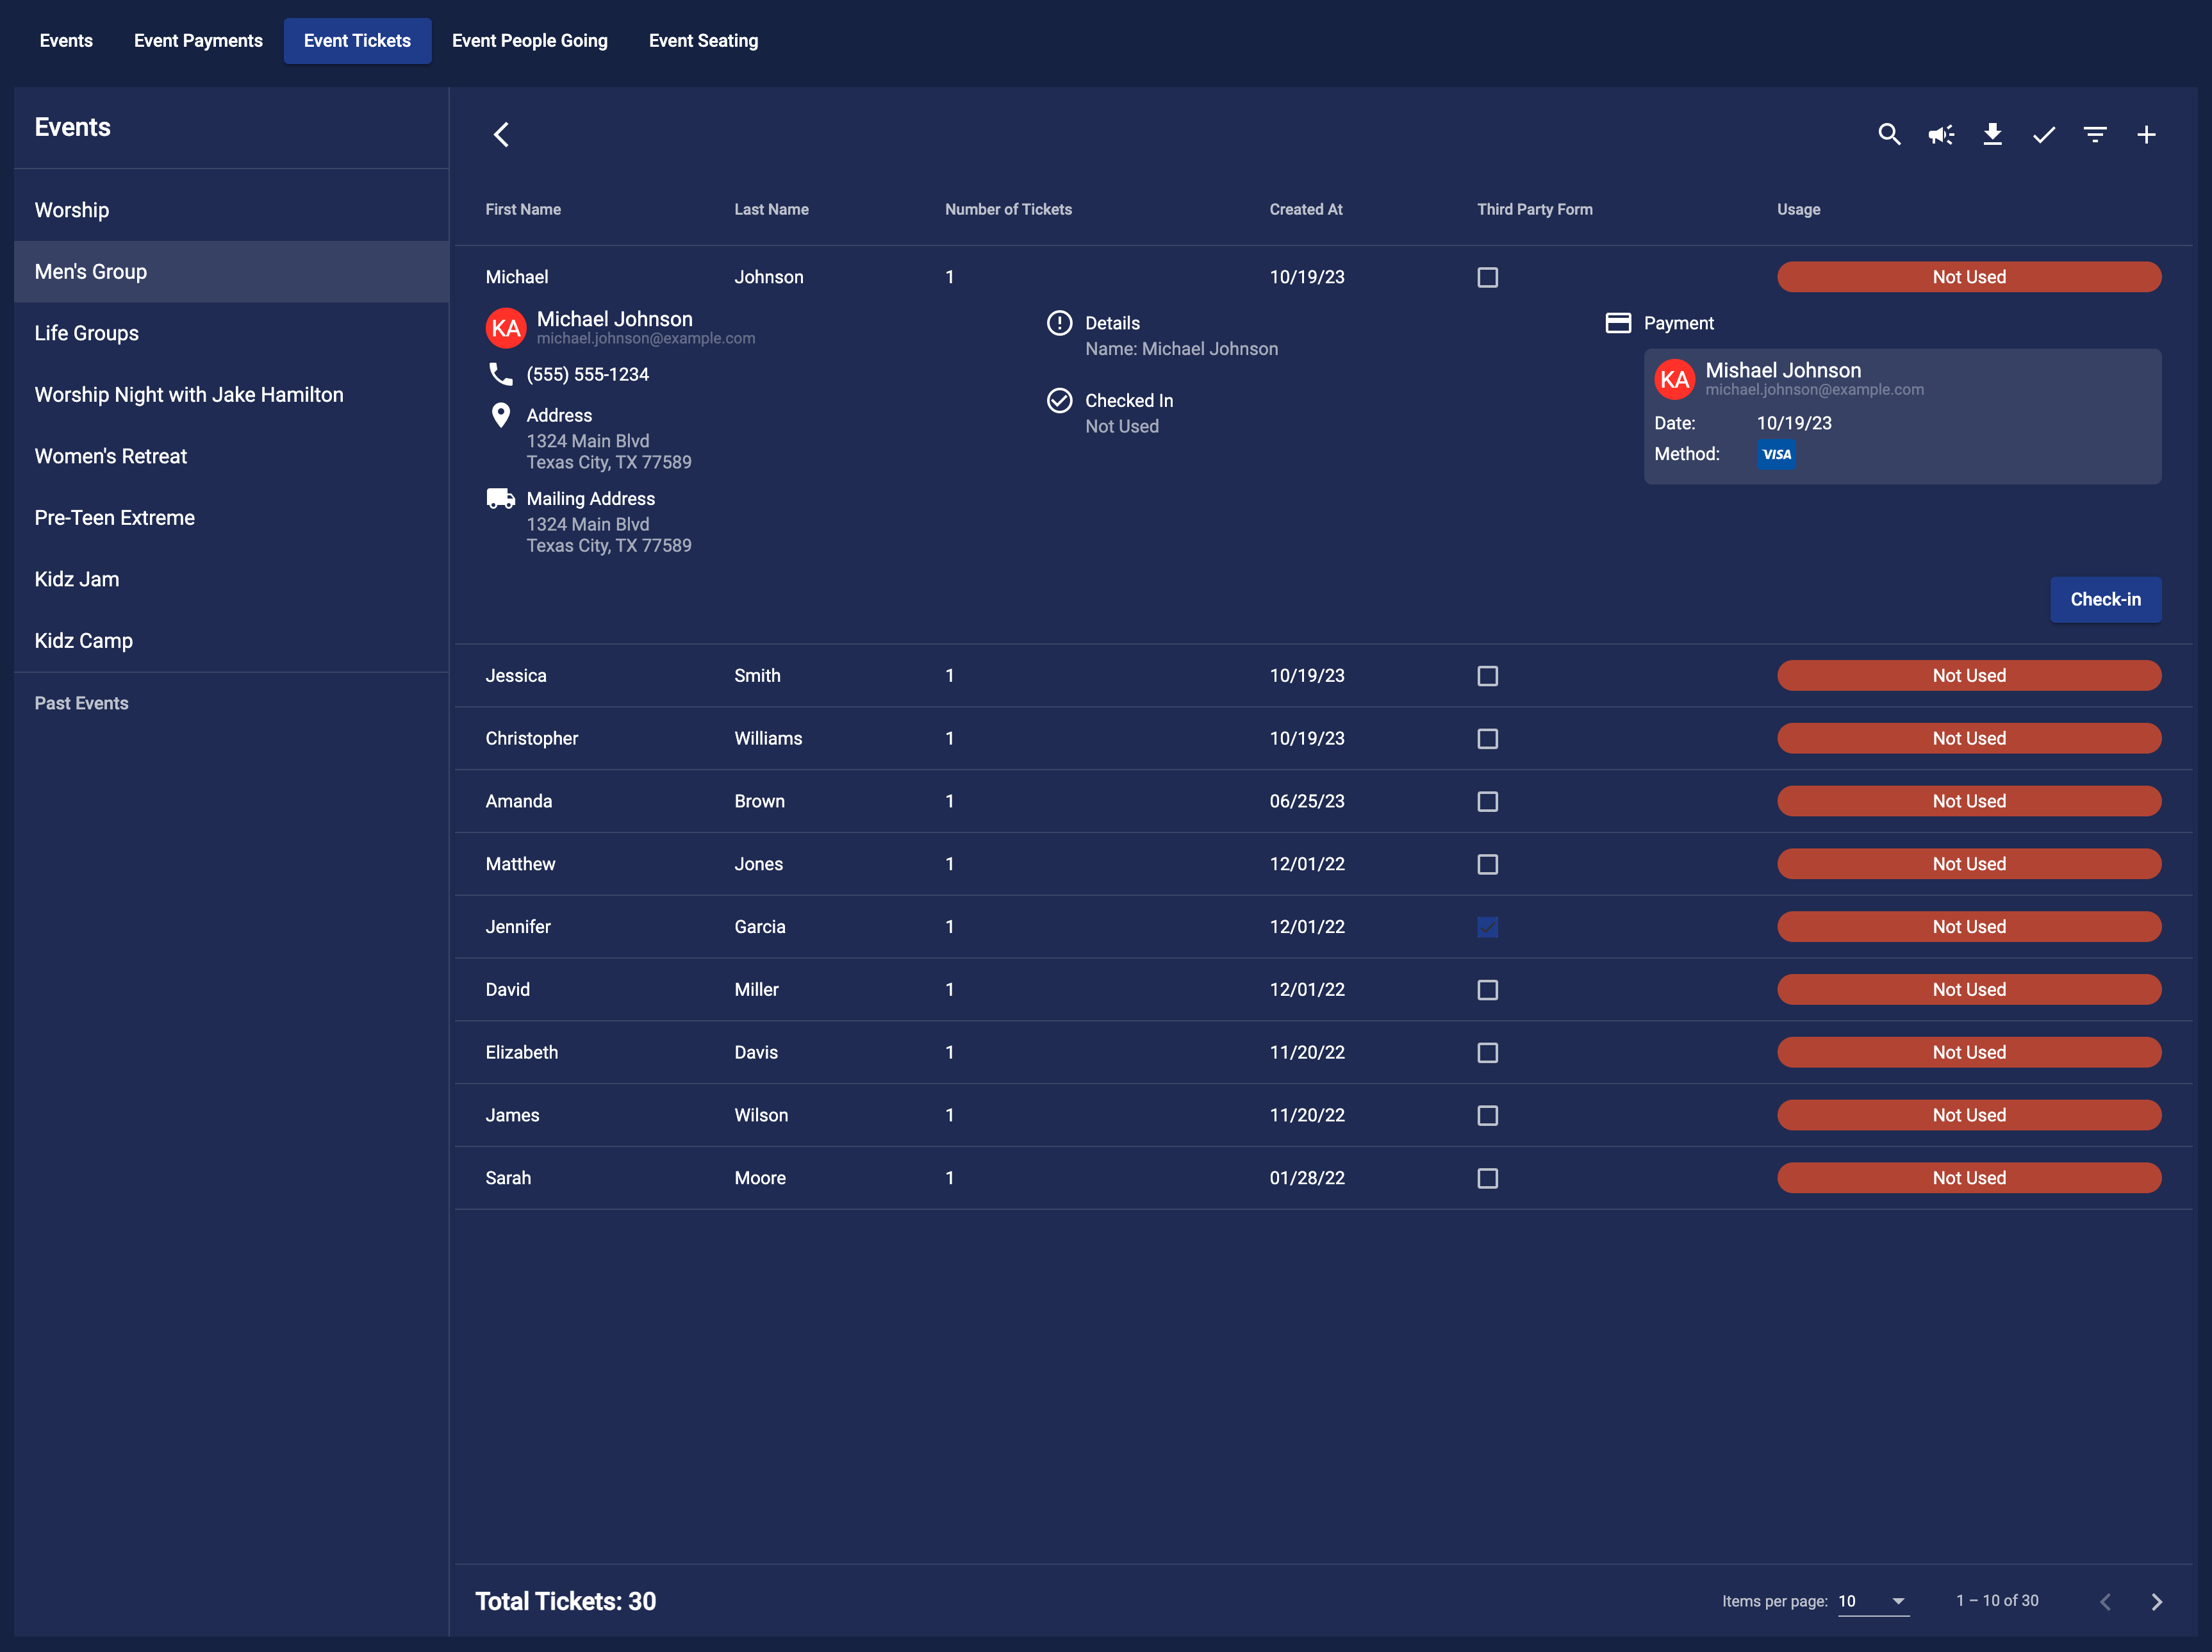
Task: Select Kidz Jam event
Action: (231, 579)
